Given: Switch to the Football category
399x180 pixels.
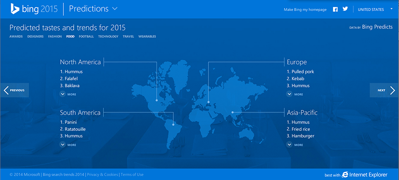Looking at the screenshot, I should [x=86, y=36].
